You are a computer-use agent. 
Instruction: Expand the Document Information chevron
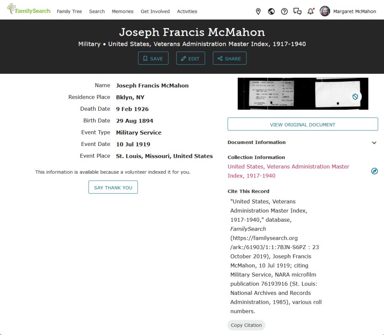point(374,143)
